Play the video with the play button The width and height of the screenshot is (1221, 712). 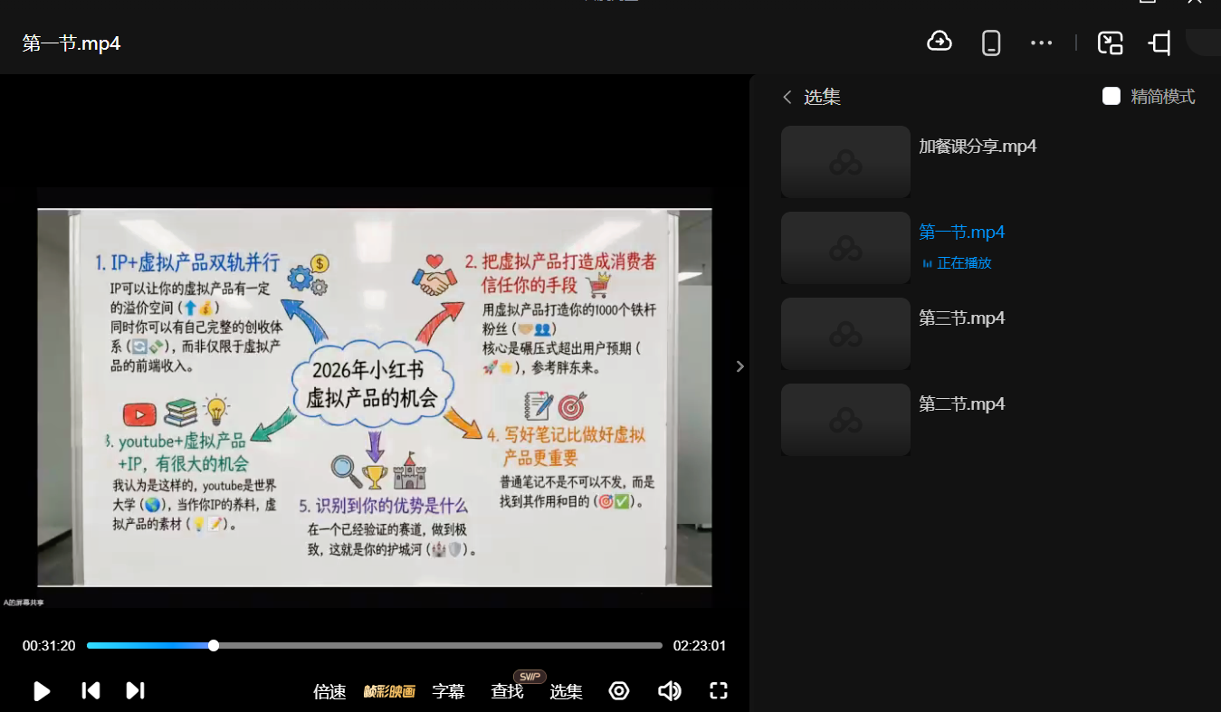tap(42, 691)
